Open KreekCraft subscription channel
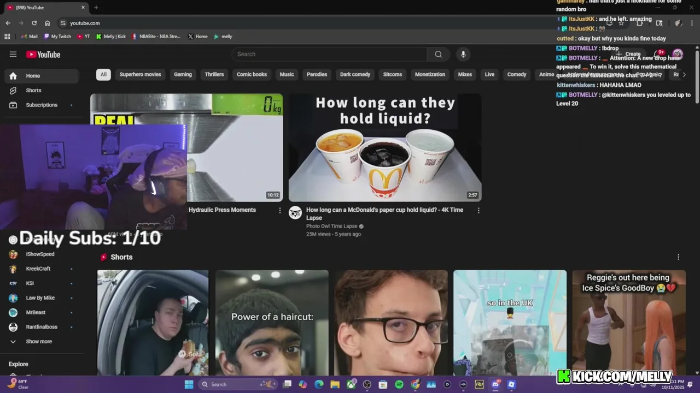The height and width of the screenshot is (393, 700). pos(43,269)
